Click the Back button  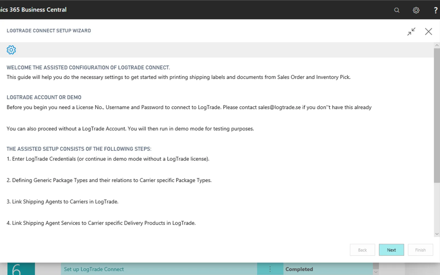362,250
